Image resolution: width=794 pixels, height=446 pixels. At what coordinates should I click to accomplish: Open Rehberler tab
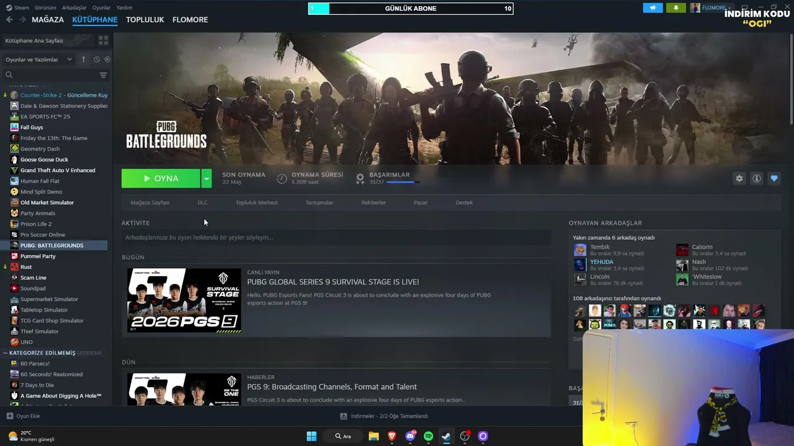[373, 203]
